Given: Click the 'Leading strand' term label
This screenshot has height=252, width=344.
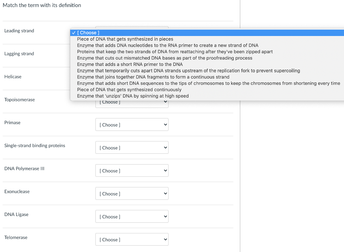Looking at the screenshot, I should (19, 31).
